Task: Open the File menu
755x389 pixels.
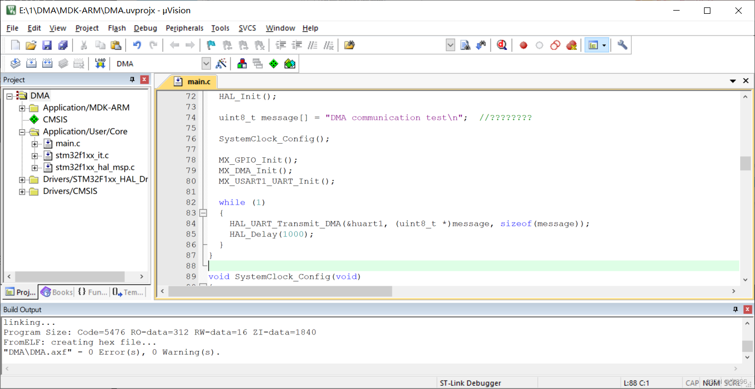Action: 12,28
